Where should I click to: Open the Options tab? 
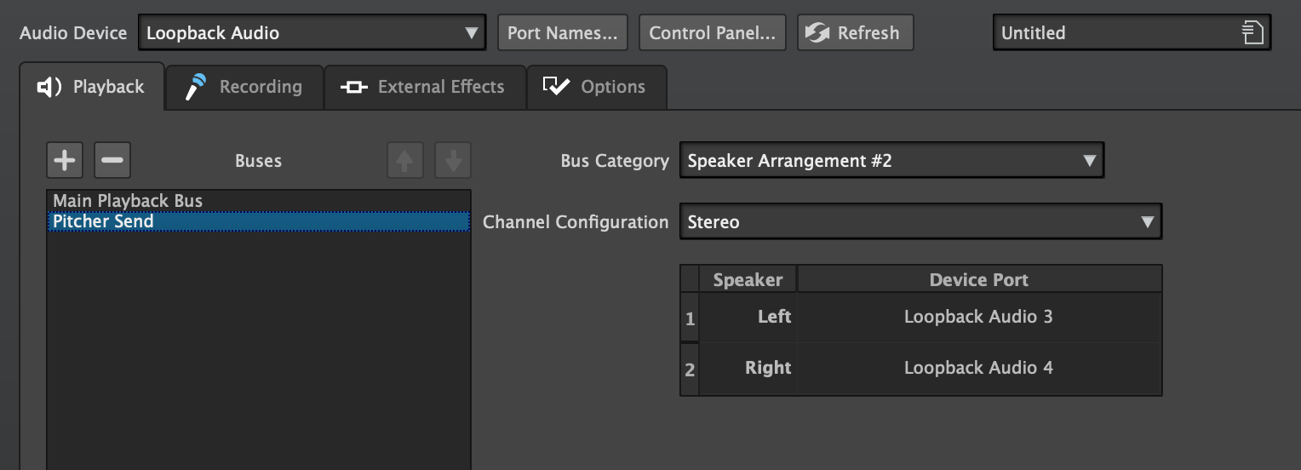[596, 87]
